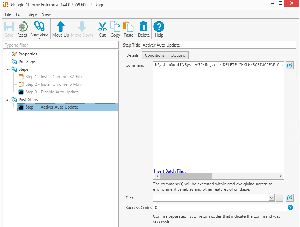Click the New Step footprints icon
This screenshot has height=227, width=300.
pyautogui.click(x=39, y=26)
